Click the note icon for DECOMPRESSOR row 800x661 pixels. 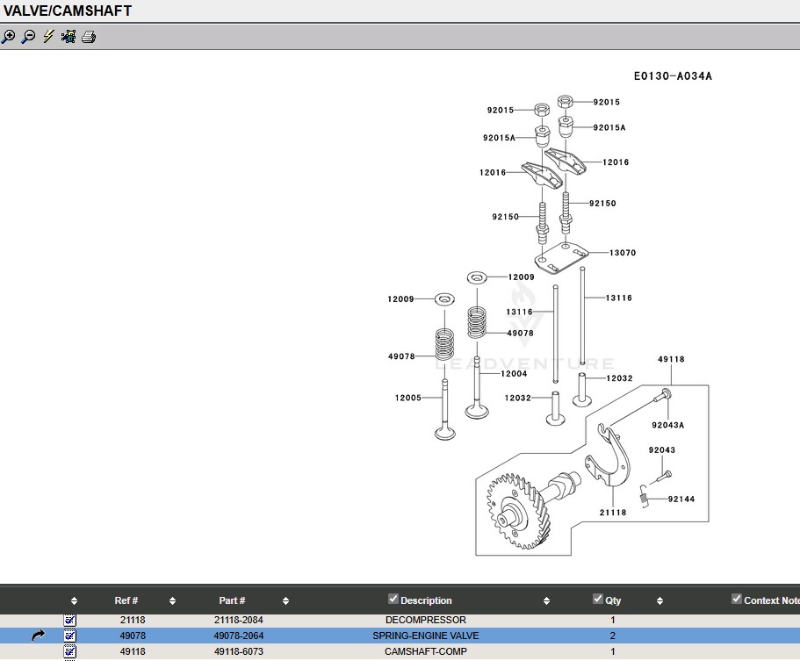click(x=70, y=620)
